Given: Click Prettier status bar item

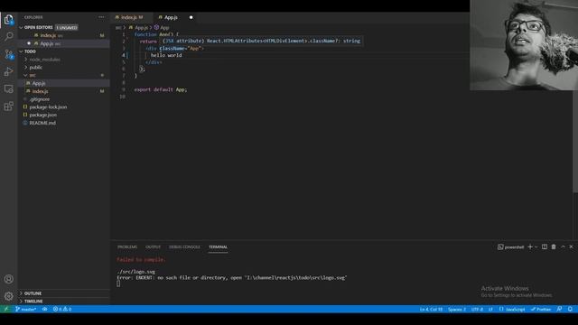Looking at the screenshot, I should 541,309.
